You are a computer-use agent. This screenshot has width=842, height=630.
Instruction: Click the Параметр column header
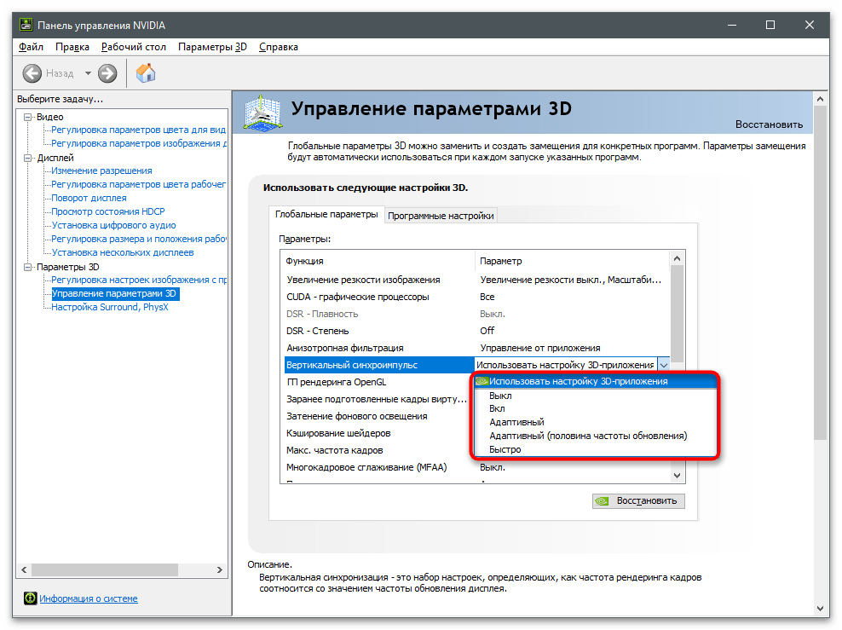pyautogui.click(x=573, y=261)
